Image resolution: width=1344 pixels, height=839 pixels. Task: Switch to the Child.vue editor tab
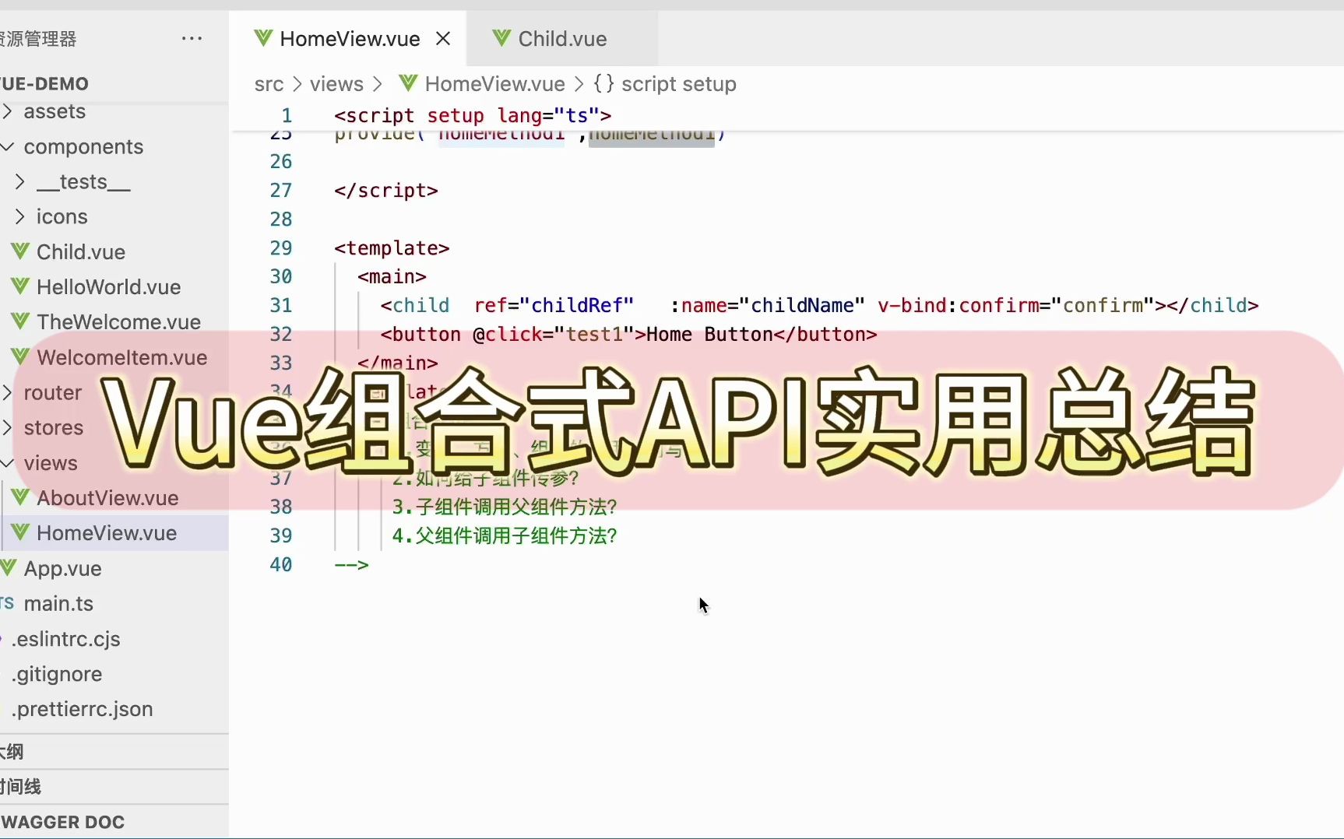click(562, 38)
